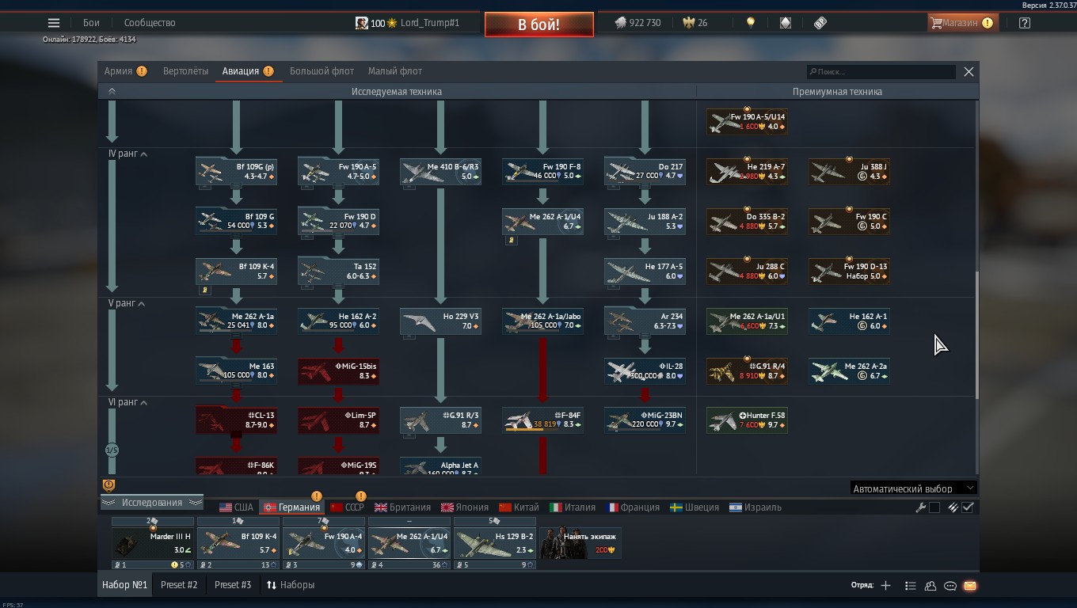Click the F-84F research progress card
This screenshot has height=608, width=1077.
[542, 420]
